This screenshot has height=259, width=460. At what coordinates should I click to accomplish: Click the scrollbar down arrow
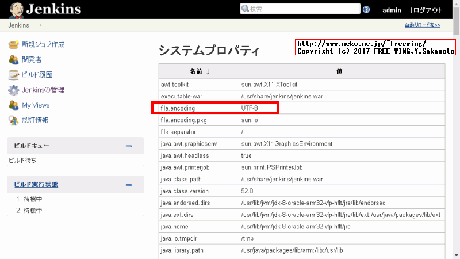[456, 255]
